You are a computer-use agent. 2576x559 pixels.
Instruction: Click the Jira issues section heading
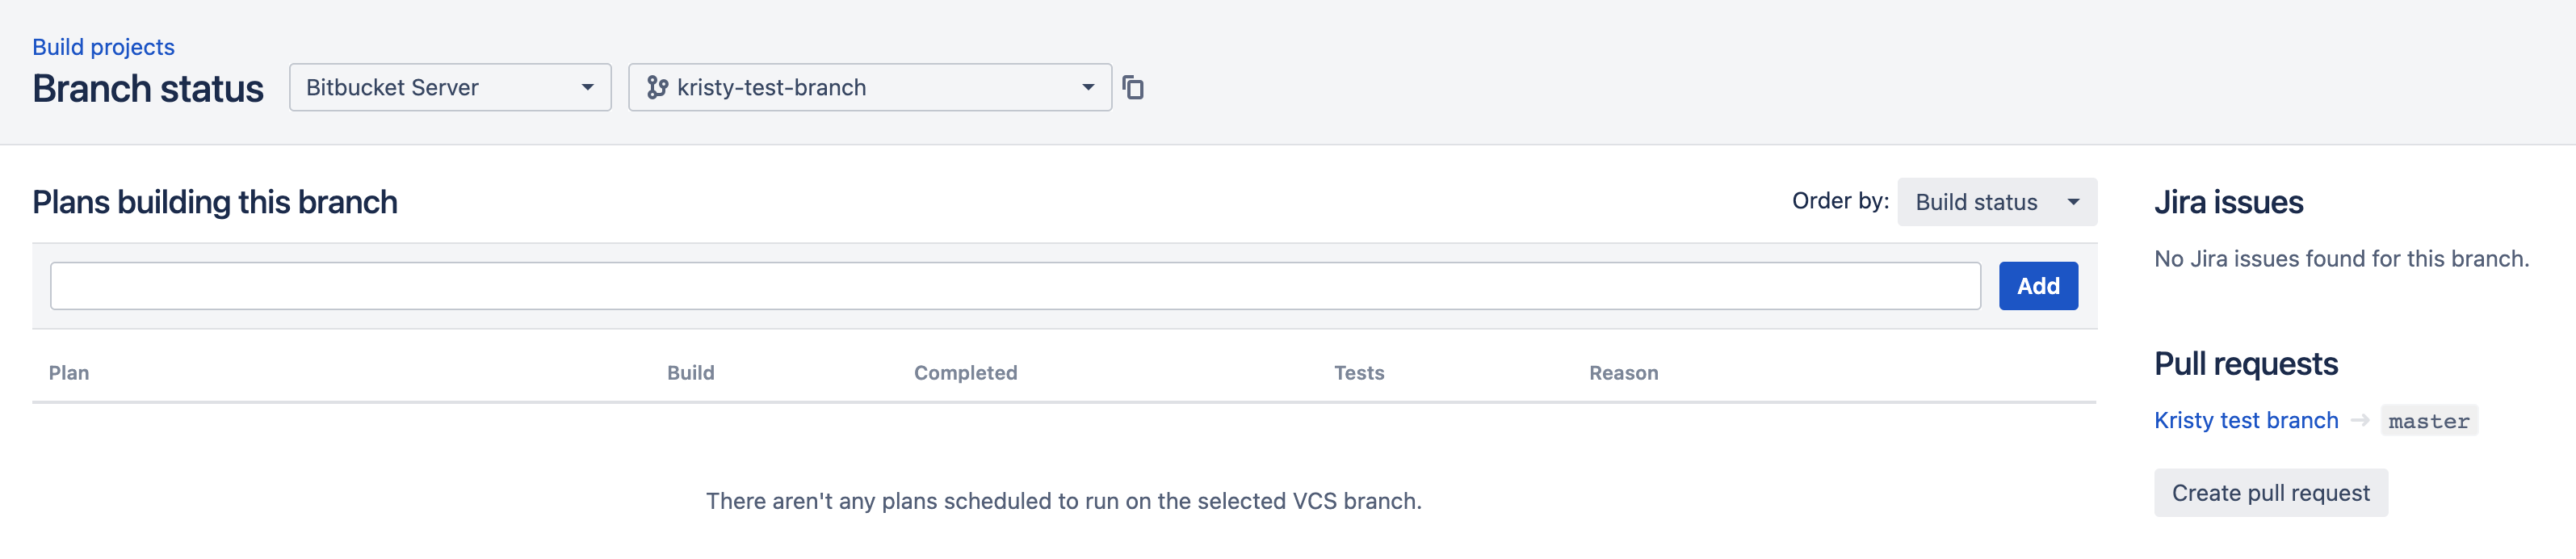click(x=2228, y=201)
